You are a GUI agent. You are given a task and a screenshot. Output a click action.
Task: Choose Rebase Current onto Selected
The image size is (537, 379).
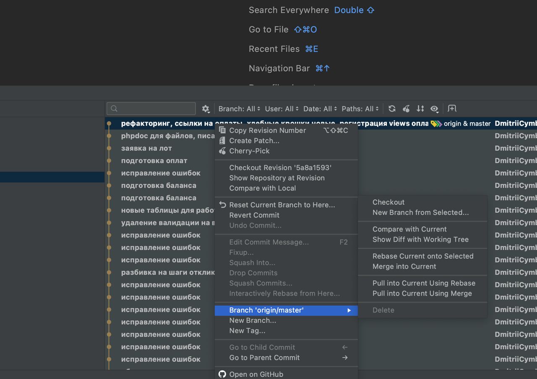point(422,256)
